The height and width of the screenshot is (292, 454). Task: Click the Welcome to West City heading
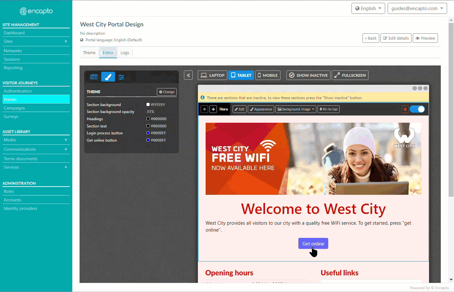(313, 209)
